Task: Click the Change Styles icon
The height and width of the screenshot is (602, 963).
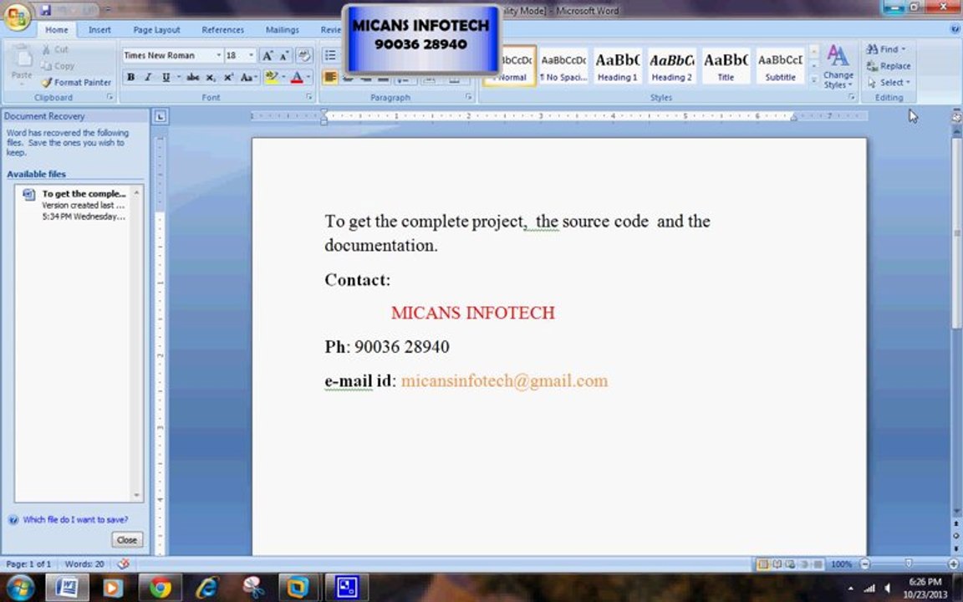Action: (x=838, y=66)
